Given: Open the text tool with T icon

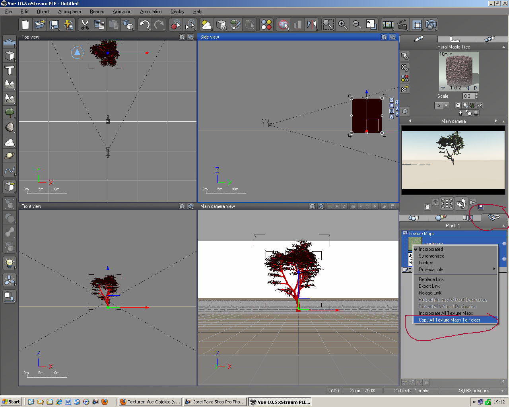Looking at the screenshot, I should tap(10, 70).
